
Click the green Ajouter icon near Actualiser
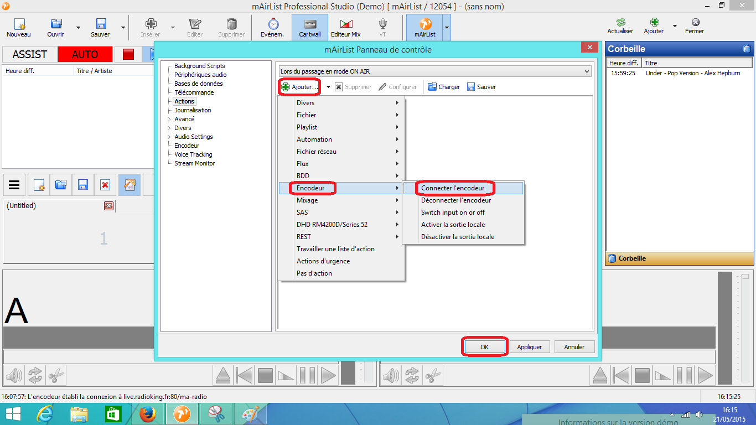click(654, 22)
